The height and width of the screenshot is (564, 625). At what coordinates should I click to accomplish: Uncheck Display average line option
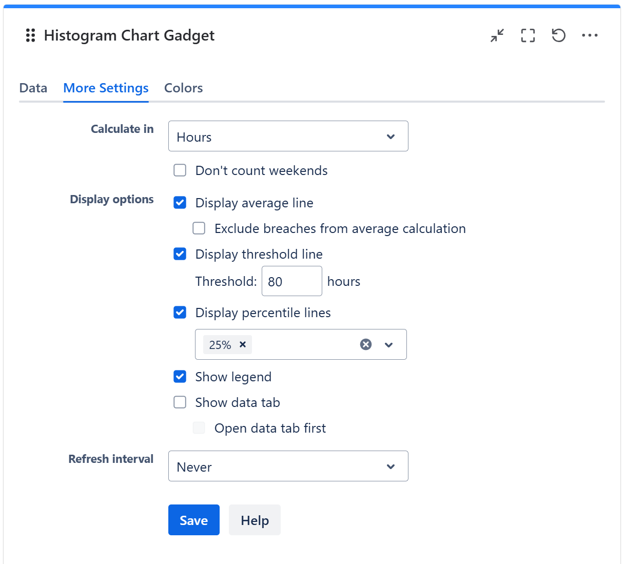[180, 203]
